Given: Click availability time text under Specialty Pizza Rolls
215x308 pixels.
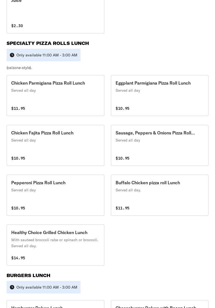Looking at the screenshot, I should tap(47, 55).
